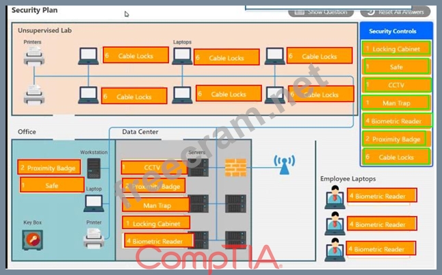
Task: Click Biometric Reader label in Data Center
Action: pos(159,240)
